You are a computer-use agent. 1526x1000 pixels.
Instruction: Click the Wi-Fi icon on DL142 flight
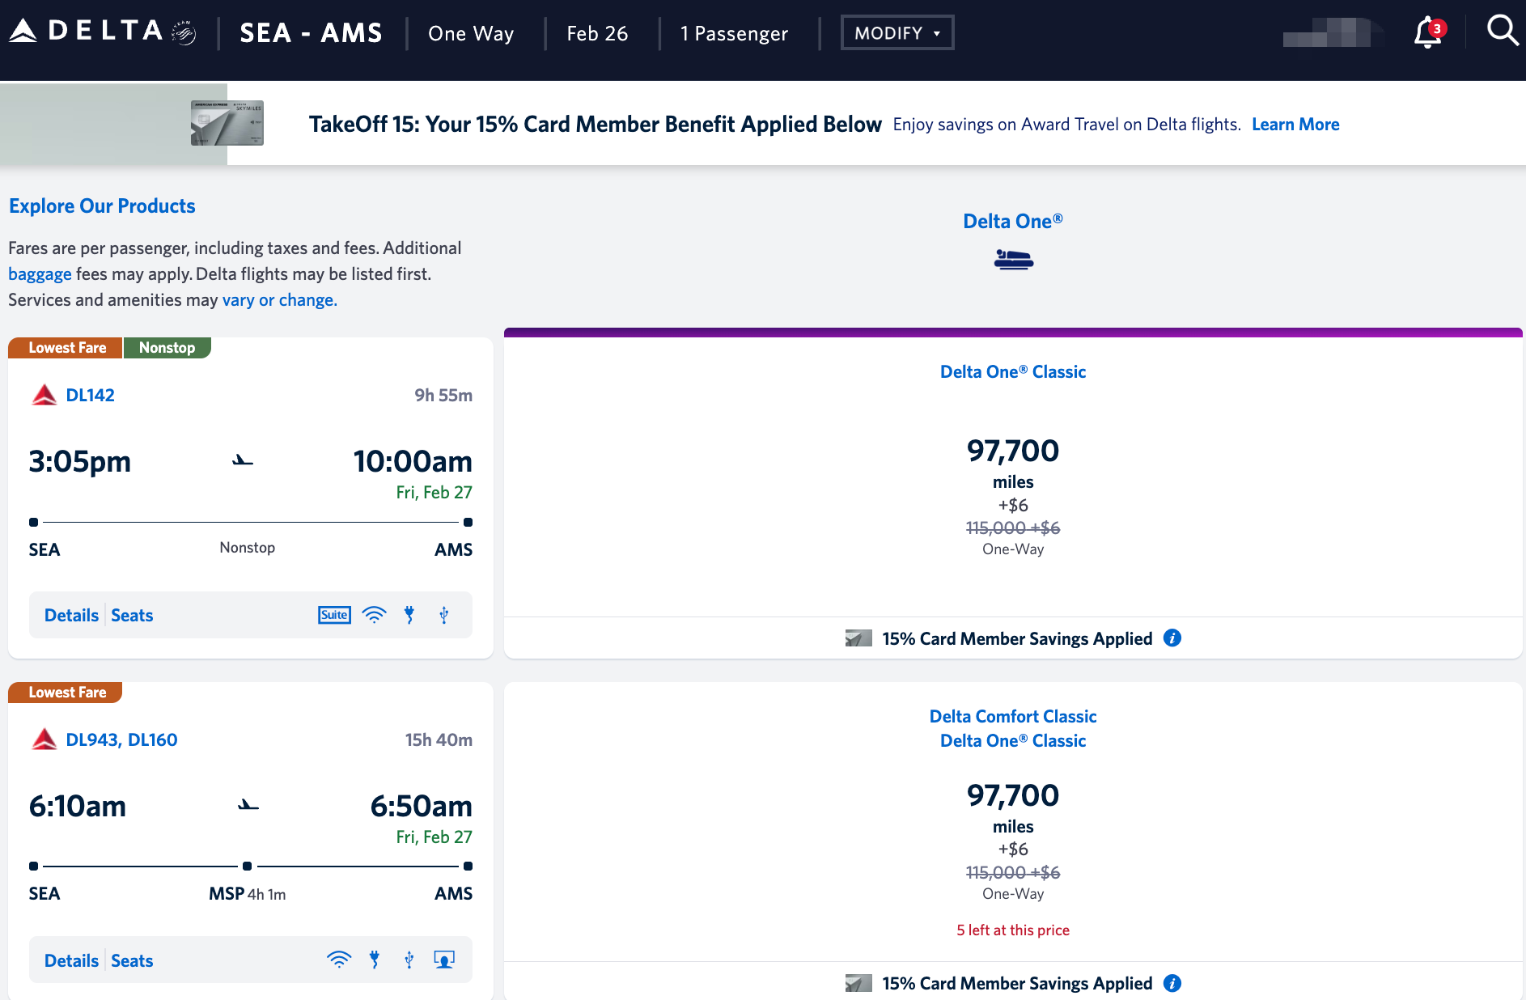374,615
